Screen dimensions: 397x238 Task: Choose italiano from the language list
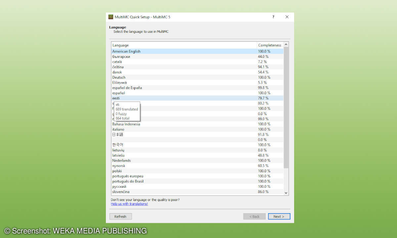click(198, 129)
